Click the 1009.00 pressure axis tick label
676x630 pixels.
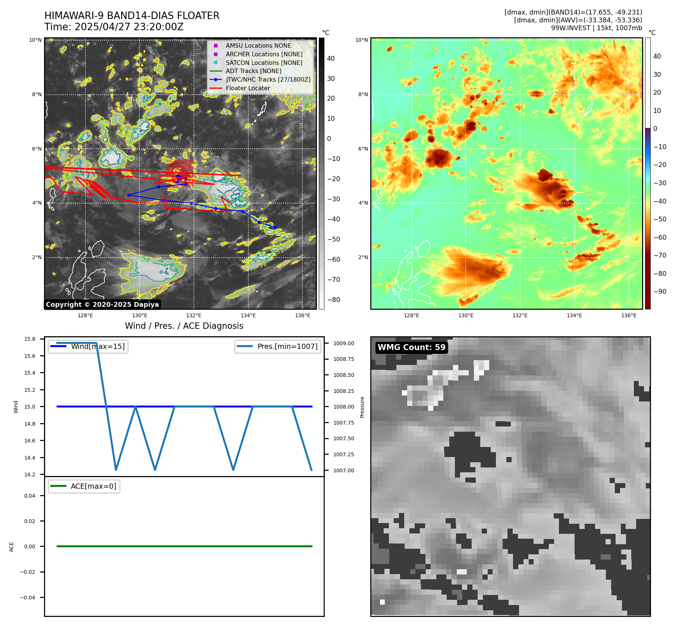344,343
